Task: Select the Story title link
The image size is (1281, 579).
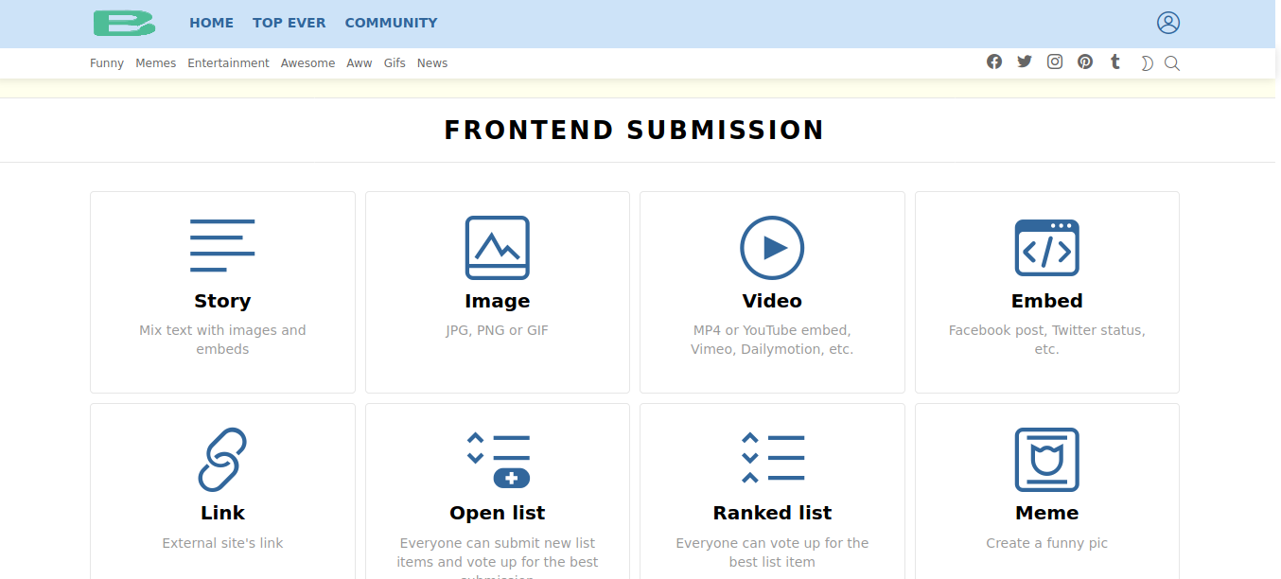Action: 222,301
